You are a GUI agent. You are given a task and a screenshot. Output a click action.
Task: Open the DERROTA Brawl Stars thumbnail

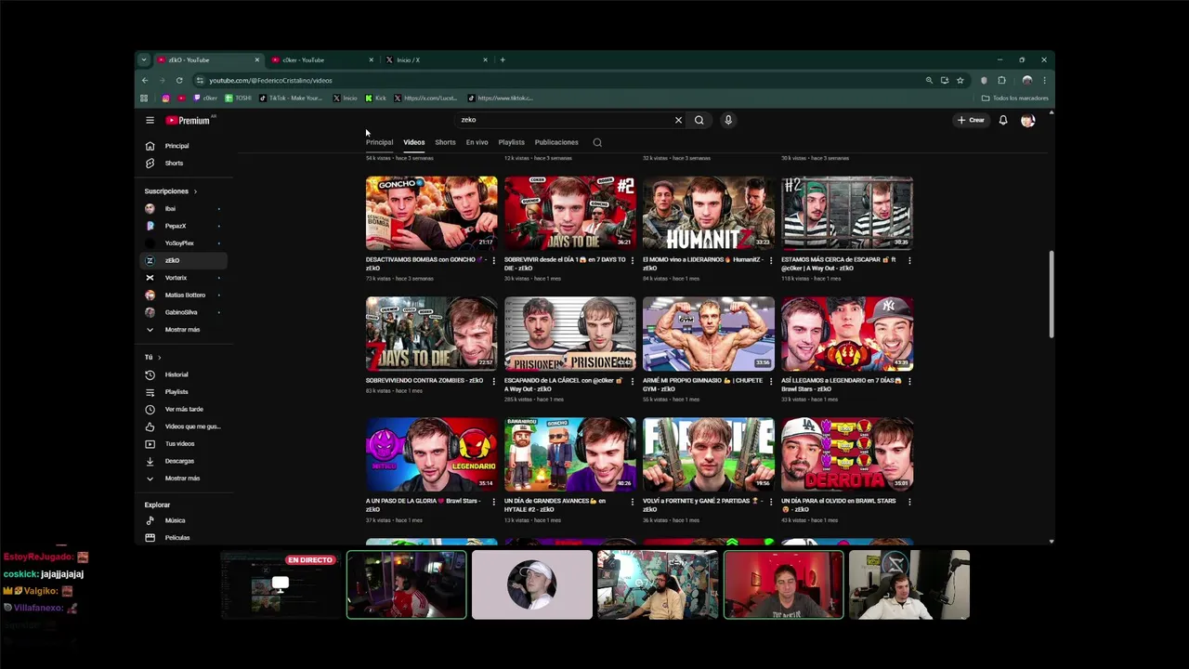click(847, 454)
